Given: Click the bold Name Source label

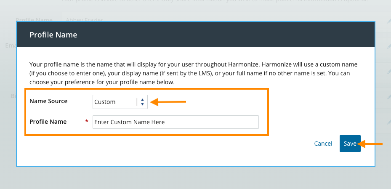Looking at the screenshot, I should tap(48, 101).
